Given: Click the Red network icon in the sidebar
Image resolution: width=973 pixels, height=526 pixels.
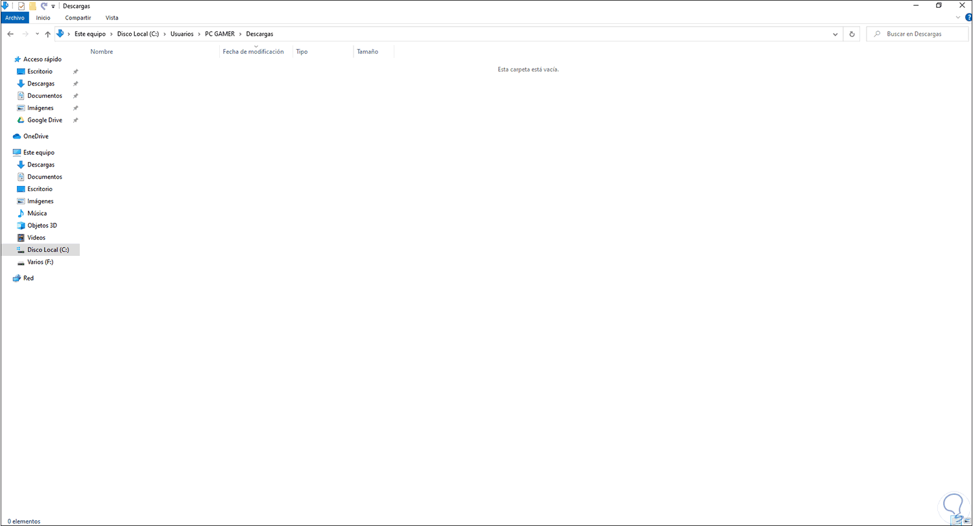Looking at the screenshot, I should pos(17,279).
